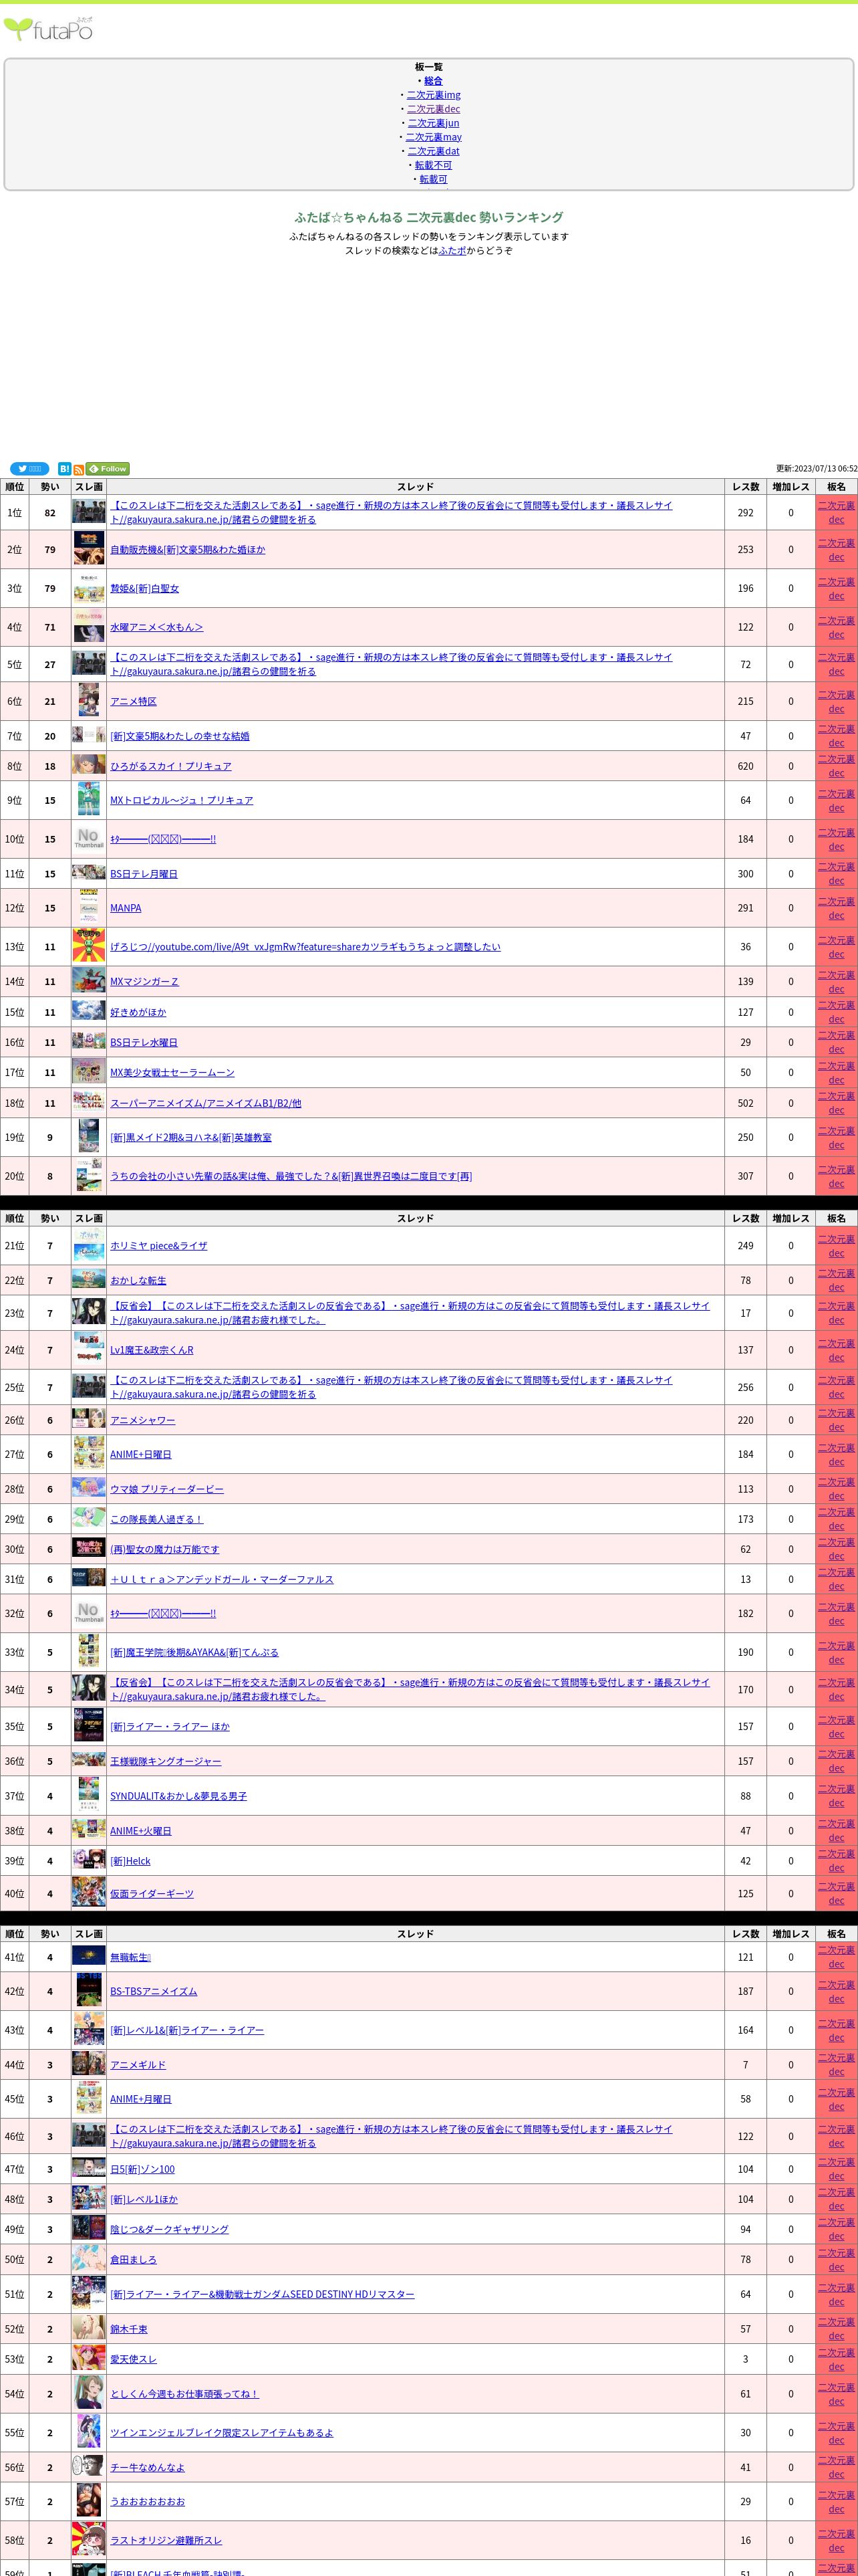Open thumbnail for 水曜アニメ thread
This screenshot has height=2576, width=858.
coord(89,627)
